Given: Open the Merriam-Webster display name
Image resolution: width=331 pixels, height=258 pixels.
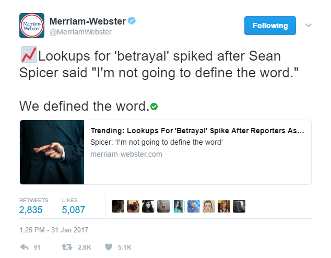Looking at the screenshot, I should (x=88, y=21).
